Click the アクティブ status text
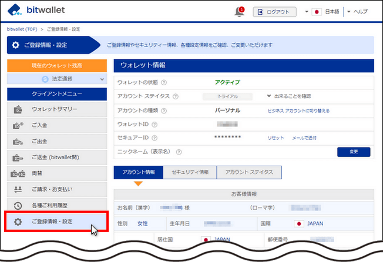This screenshot has height=265, width=383. pyautogui.click(x=227, y=82)
